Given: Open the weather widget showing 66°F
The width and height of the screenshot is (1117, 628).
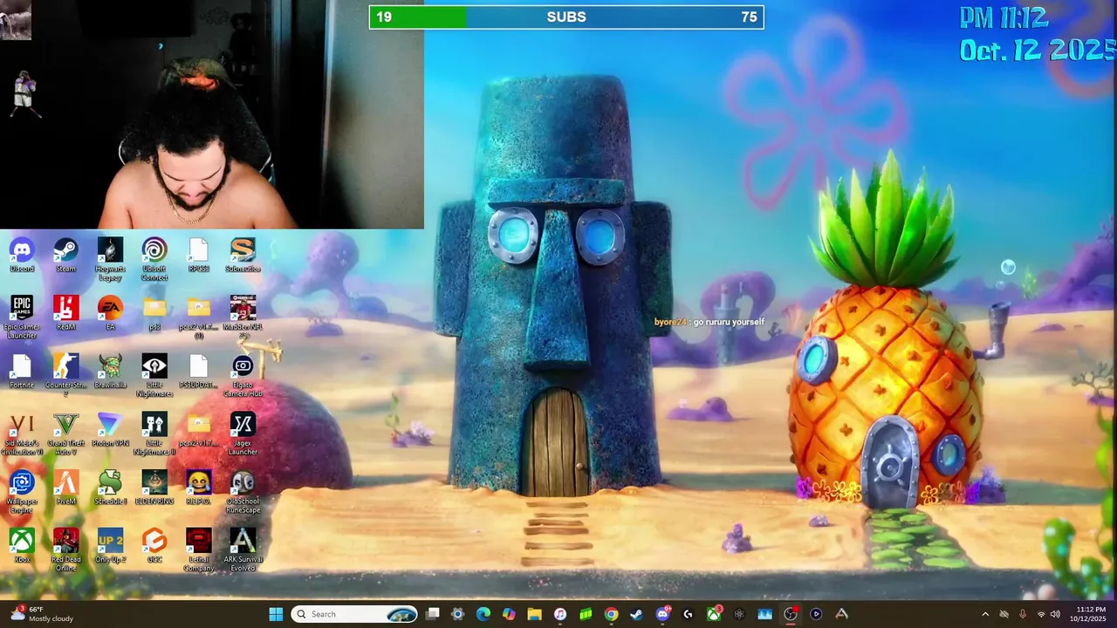Looking at the screenshot, I should 42,614.
